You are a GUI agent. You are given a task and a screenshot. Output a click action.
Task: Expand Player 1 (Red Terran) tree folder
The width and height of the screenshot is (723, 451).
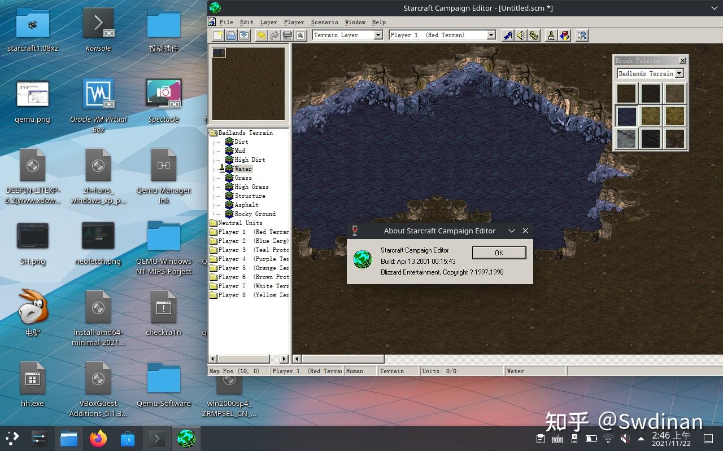coord(213,232)
